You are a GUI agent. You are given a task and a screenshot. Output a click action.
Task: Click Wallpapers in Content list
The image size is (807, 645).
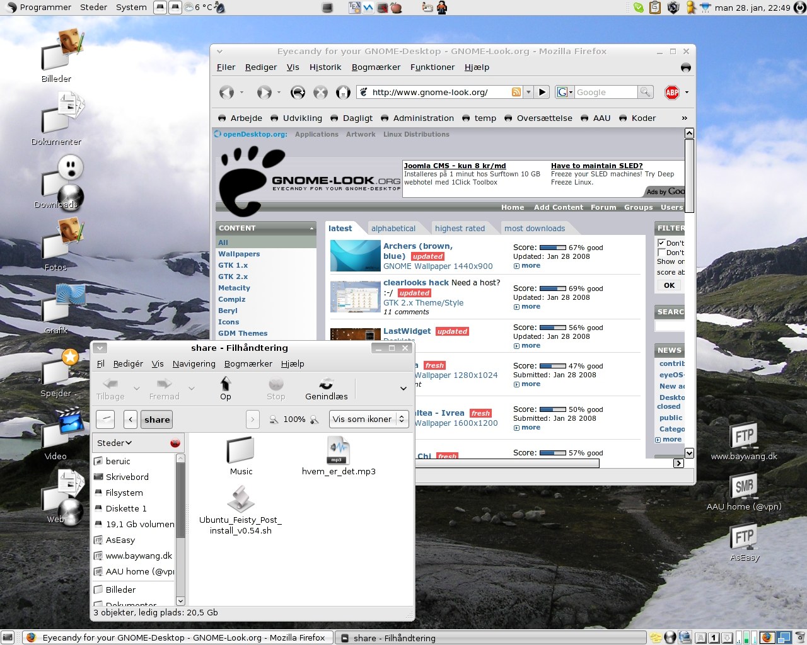[239, 254]
